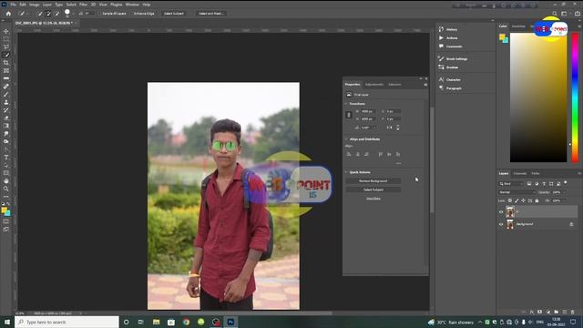
Task: Select the Crop tool
Action: 6,63
